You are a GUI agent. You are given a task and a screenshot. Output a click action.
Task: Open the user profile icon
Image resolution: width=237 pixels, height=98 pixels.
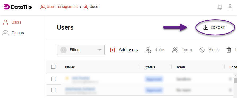click(230, 7)
